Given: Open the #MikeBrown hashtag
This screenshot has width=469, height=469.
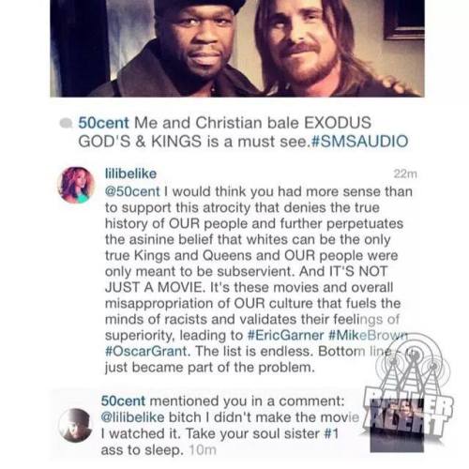Looking at the screenshot, I should click(x=369, y=335).
